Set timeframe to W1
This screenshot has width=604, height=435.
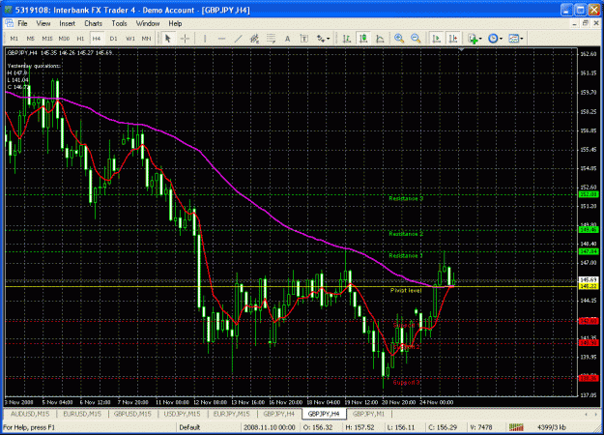(130, 39)
